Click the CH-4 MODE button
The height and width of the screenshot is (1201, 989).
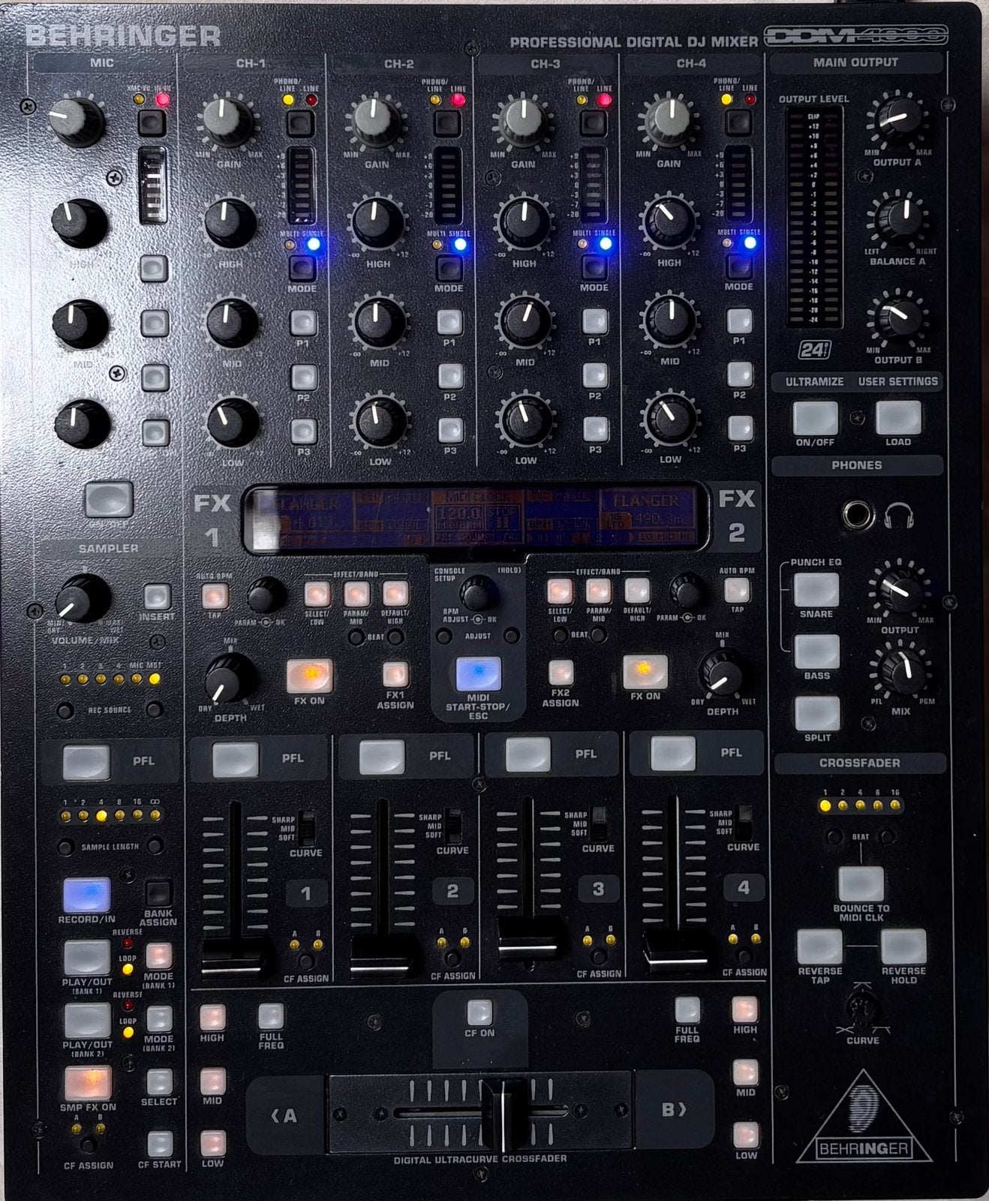pyautogui.click(x=738, y=266)
